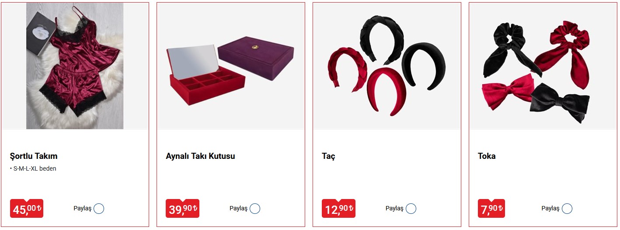Click the 12,90₺ price badge
620x230 pixels.
point(339,209)
